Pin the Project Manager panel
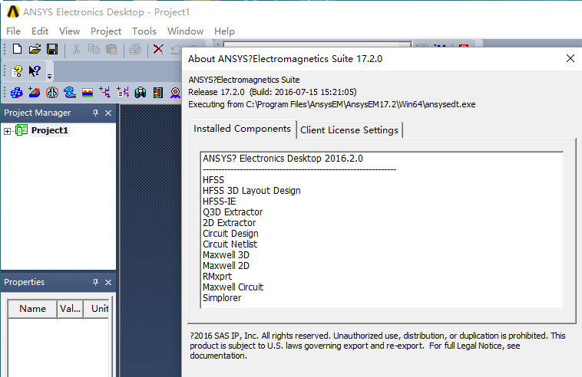Viewport: 582px width, 377px height. pyautogui.click(x=95, y=113)
